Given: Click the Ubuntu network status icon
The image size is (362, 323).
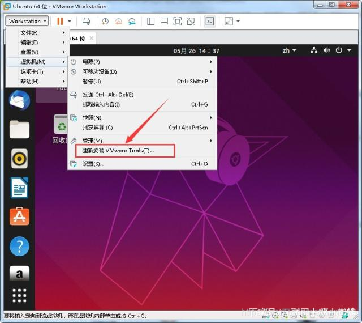Looking at the screenshot, I should [314, 50].
